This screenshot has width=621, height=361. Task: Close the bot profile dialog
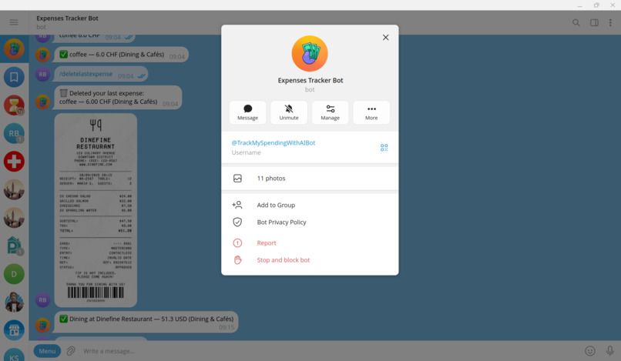(x=385, y=37)
